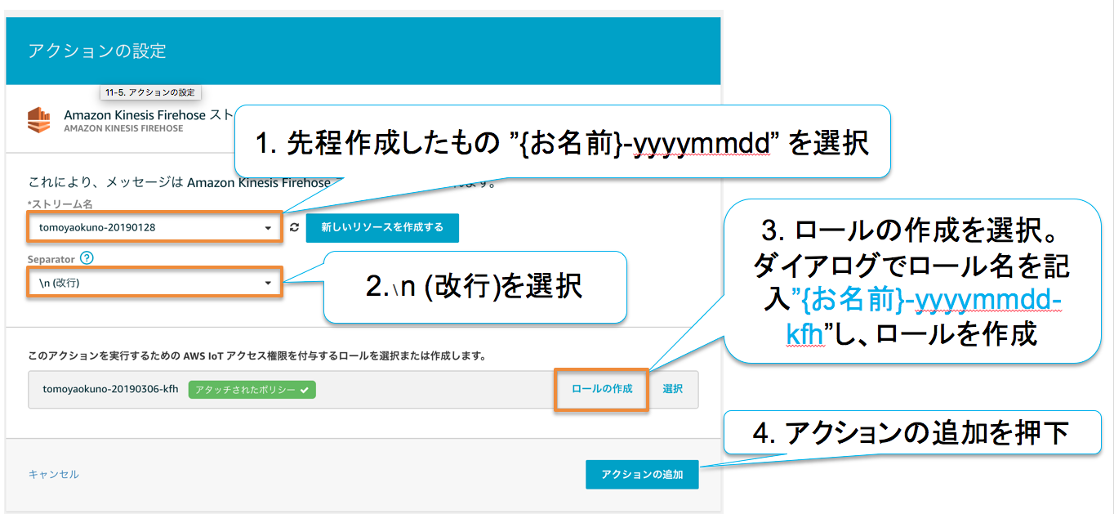The width and height of the screenshot is (1114, 514).
Task: Click 新しいリソースを作成する button
Action: coord(382,228)
